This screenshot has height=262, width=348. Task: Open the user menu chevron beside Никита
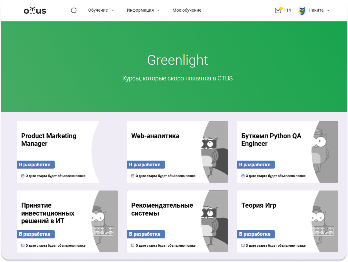point(328,10)
